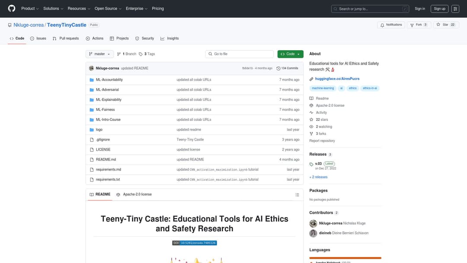Image resolution: width=467 pixels, height=263 pixels.
Task: Switch to the Pull requests tab
Action: click(x=66, y=38)
